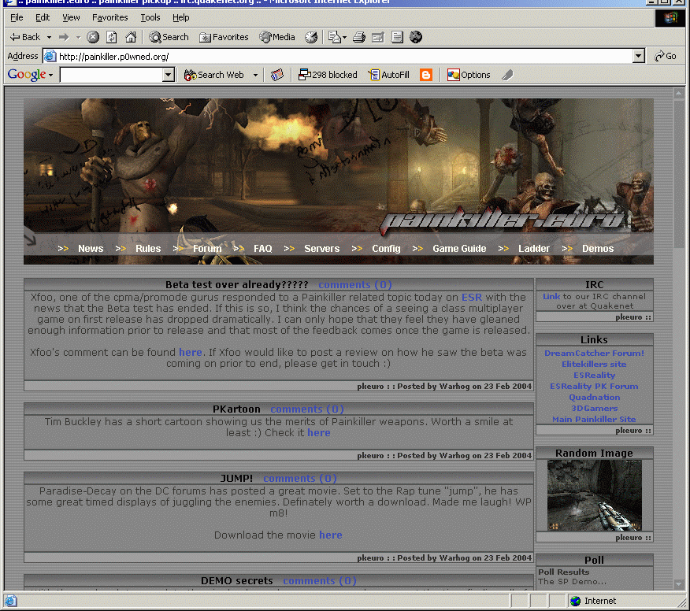This screenshot has width=690, height=611.
Task: Click the Go button beside the address bar
Action: (666, 57)
